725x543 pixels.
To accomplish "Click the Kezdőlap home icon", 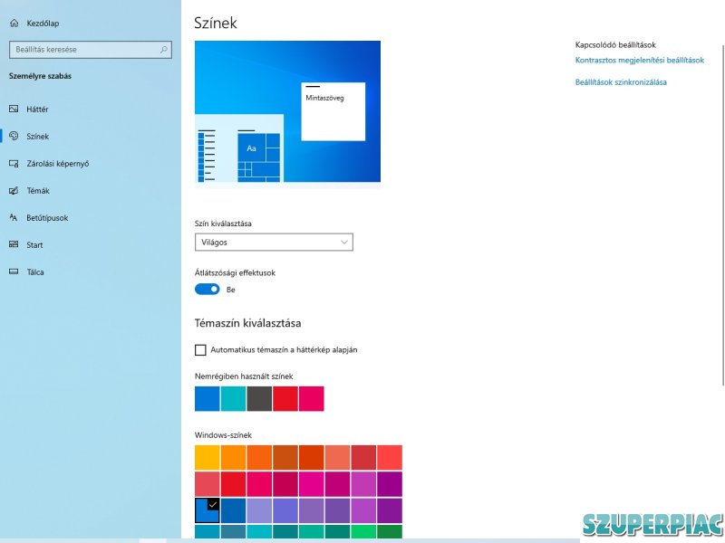I will tap(14, 24).
